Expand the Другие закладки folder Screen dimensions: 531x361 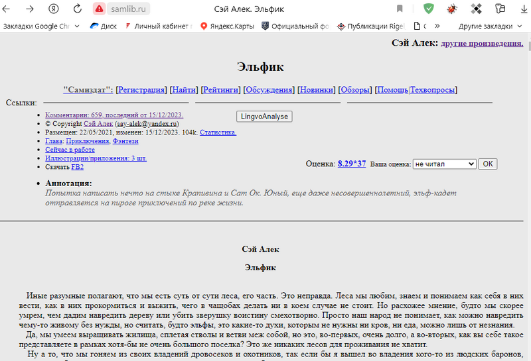click(x=490, y=26)
